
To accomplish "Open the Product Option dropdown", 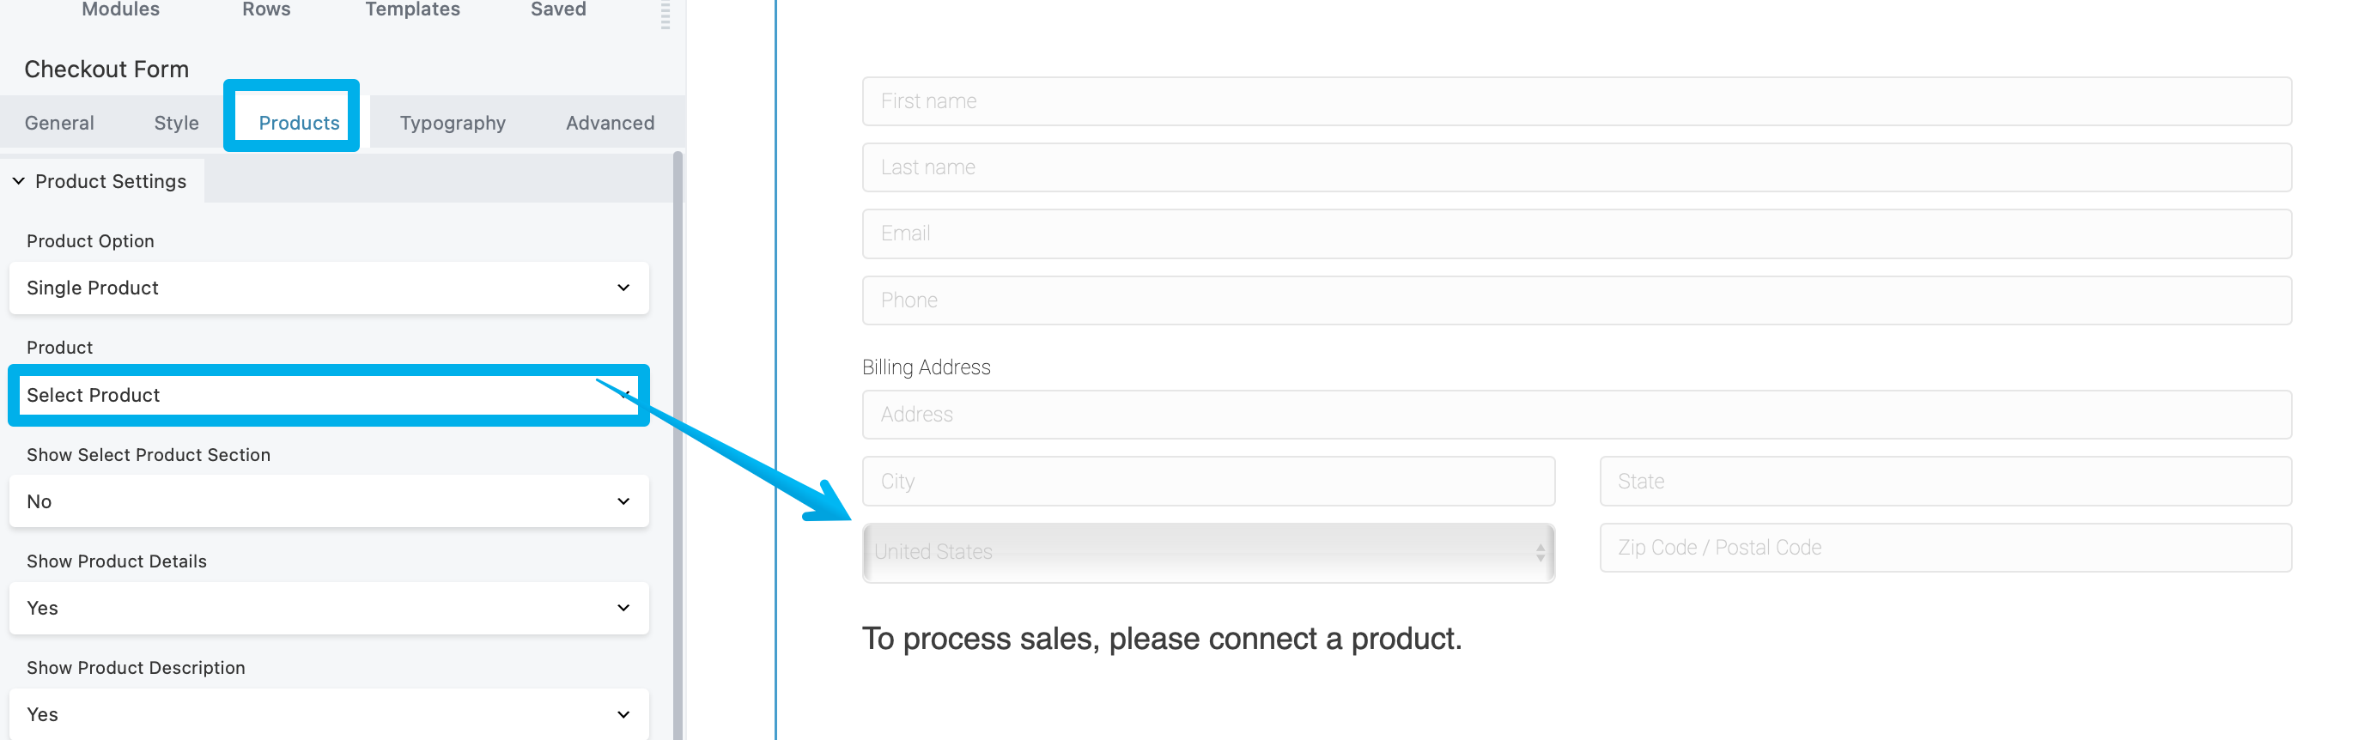I will (329, 288).
